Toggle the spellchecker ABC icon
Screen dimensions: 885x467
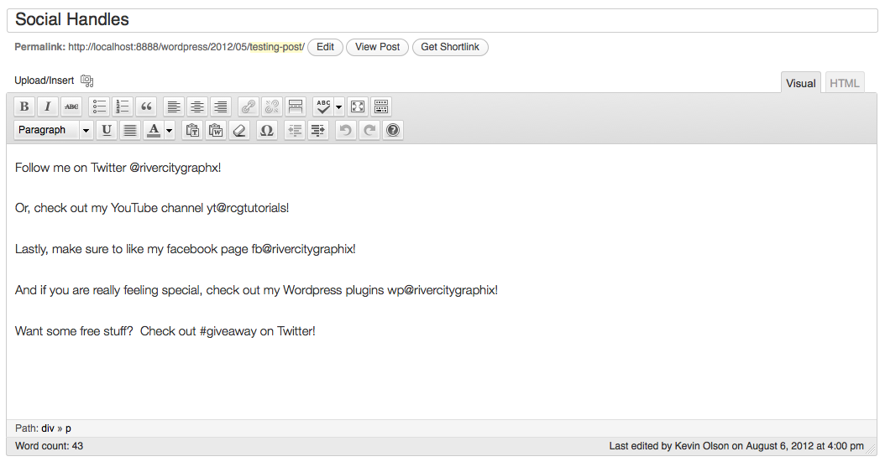(x=323, y=106)
